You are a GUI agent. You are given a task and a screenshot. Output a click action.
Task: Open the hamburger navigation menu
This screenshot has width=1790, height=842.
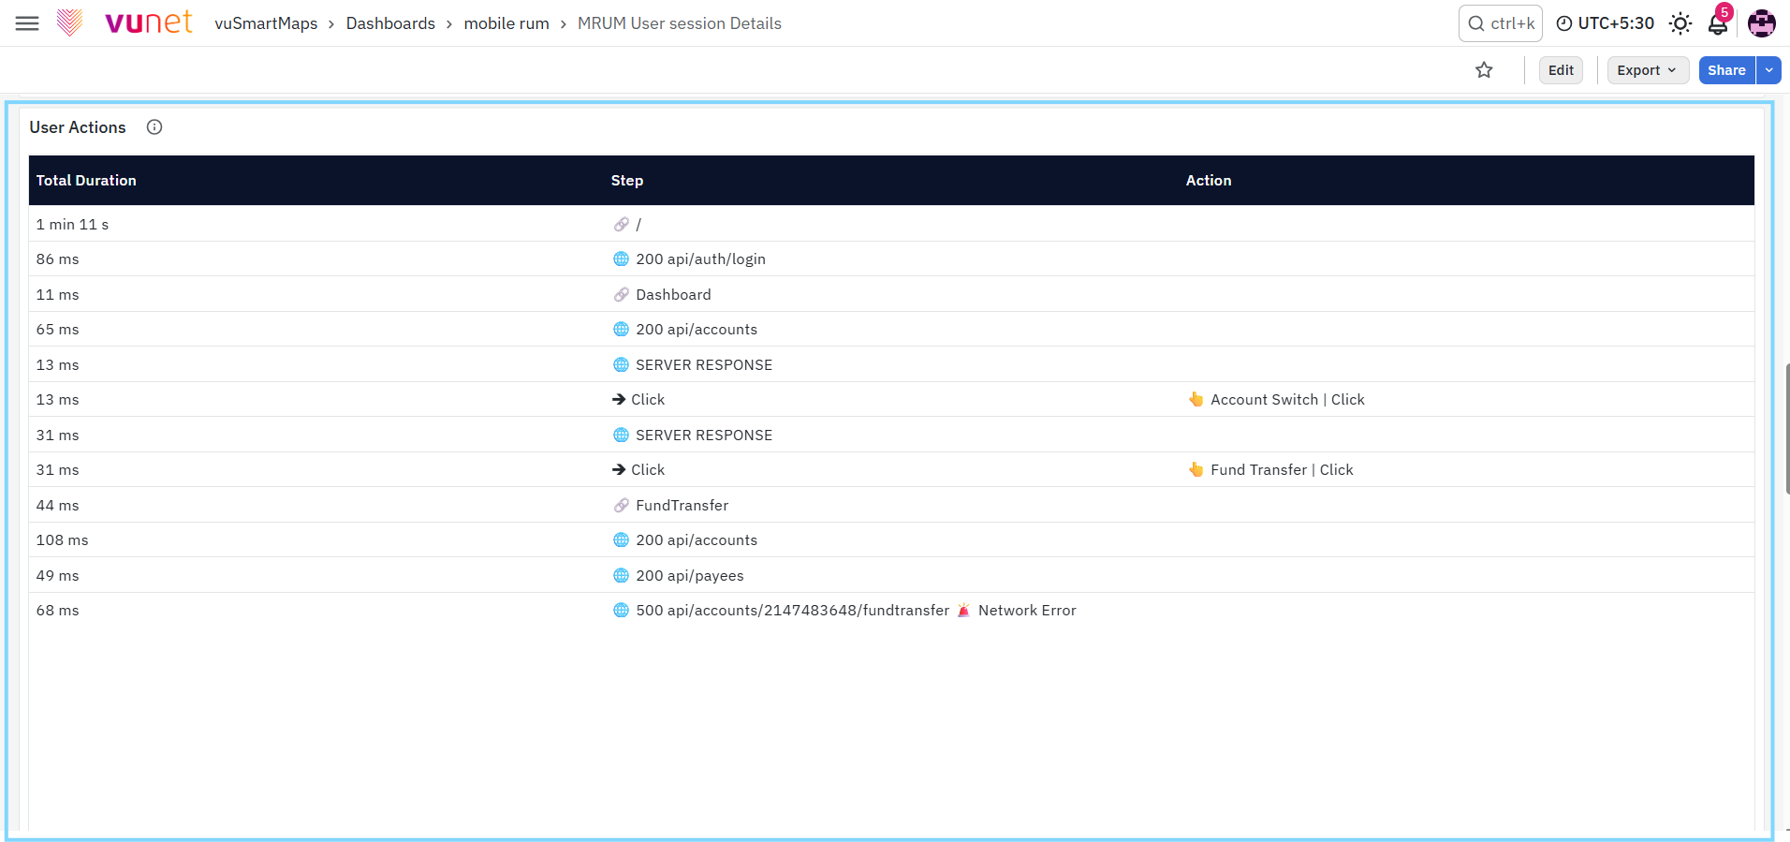[x=27, y=23]
